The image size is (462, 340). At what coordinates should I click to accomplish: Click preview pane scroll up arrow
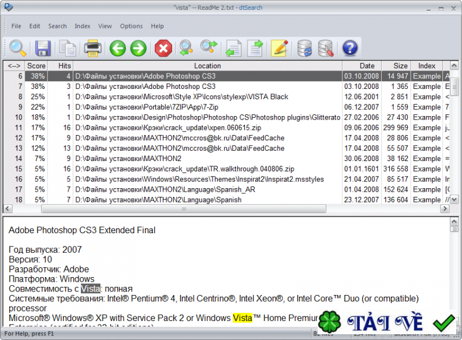pos(454,221)
